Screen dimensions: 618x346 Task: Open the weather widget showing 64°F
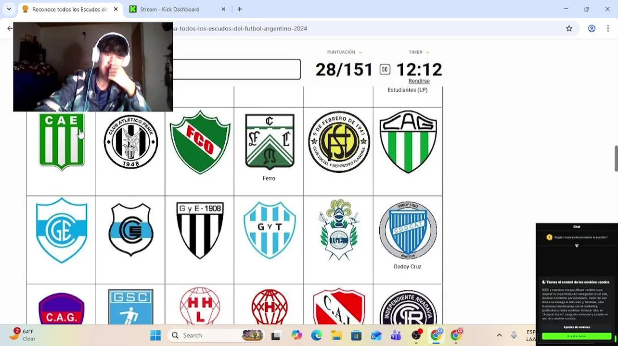pos(22,335)
